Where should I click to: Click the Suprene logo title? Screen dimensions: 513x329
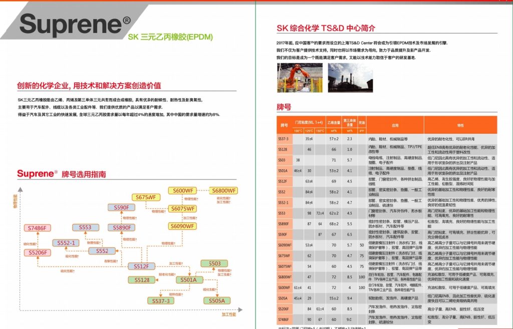click(75, 25)
